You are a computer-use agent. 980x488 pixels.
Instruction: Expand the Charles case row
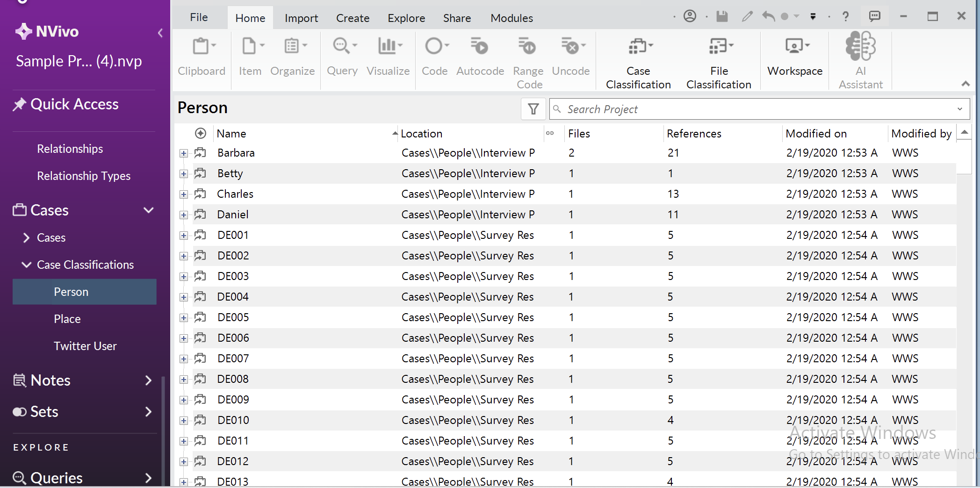click(x=184, y=194)
